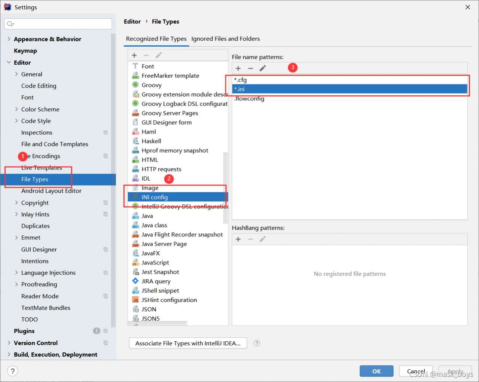Select the Groovy file type icon

(x=135, y=85)
